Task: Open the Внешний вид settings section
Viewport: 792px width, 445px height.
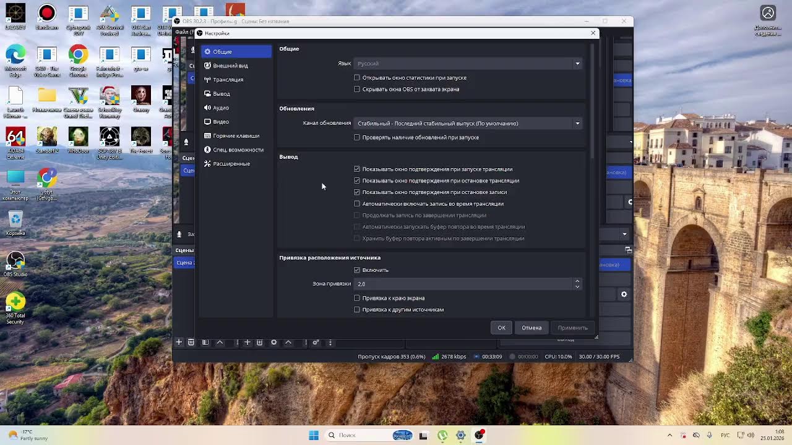Action: 236,66
